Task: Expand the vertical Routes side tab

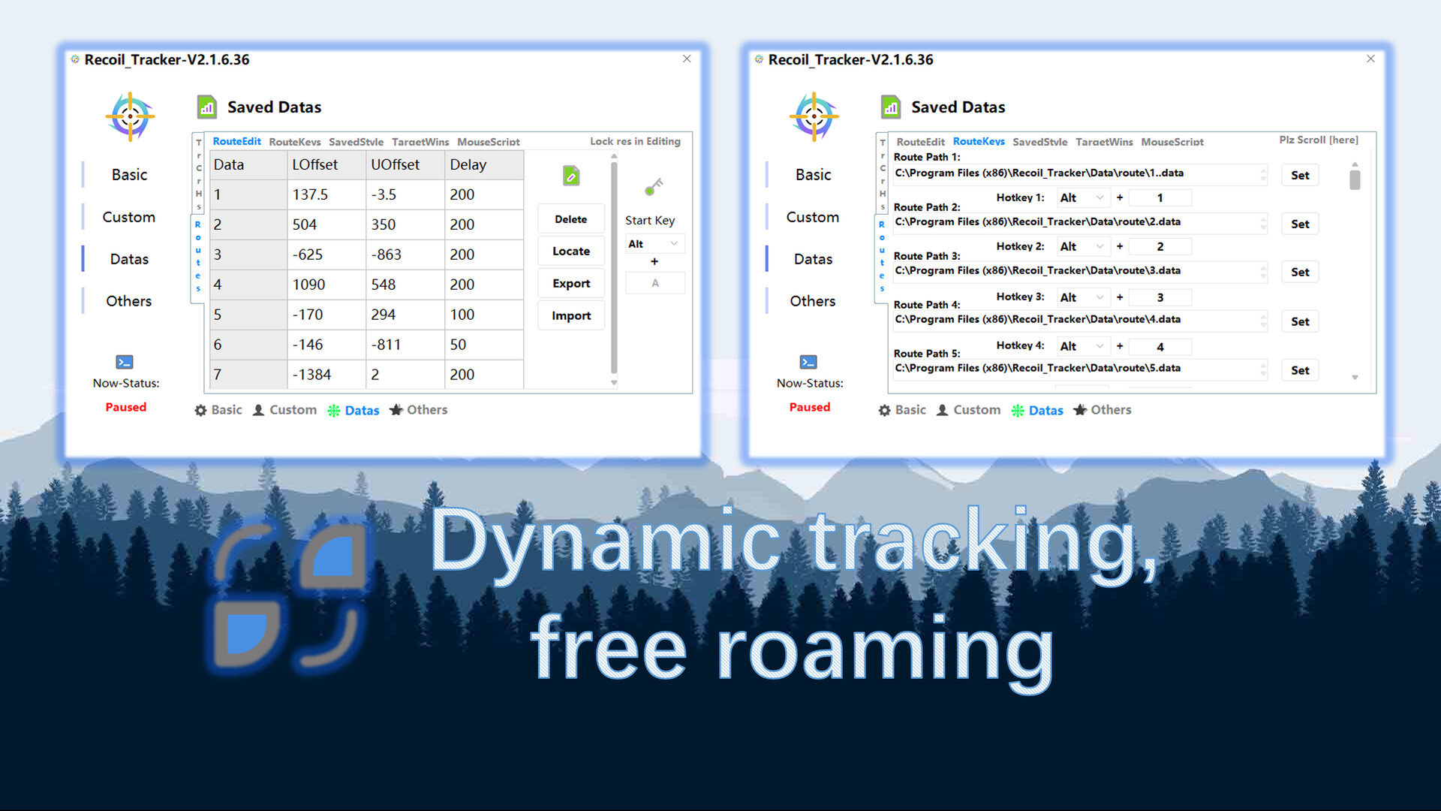Action: [197, 252]
